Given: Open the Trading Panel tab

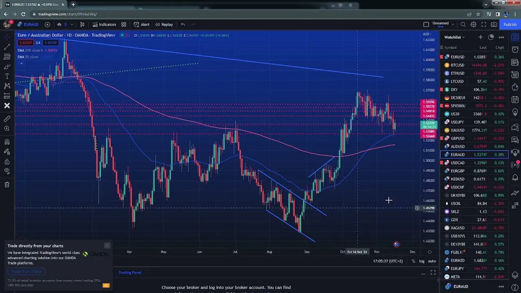Looking at the screenshot, I should click(130, 273).
